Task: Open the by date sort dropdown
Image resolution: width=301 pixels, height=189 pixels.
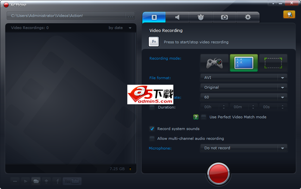Action: click(x=120, y=28)
